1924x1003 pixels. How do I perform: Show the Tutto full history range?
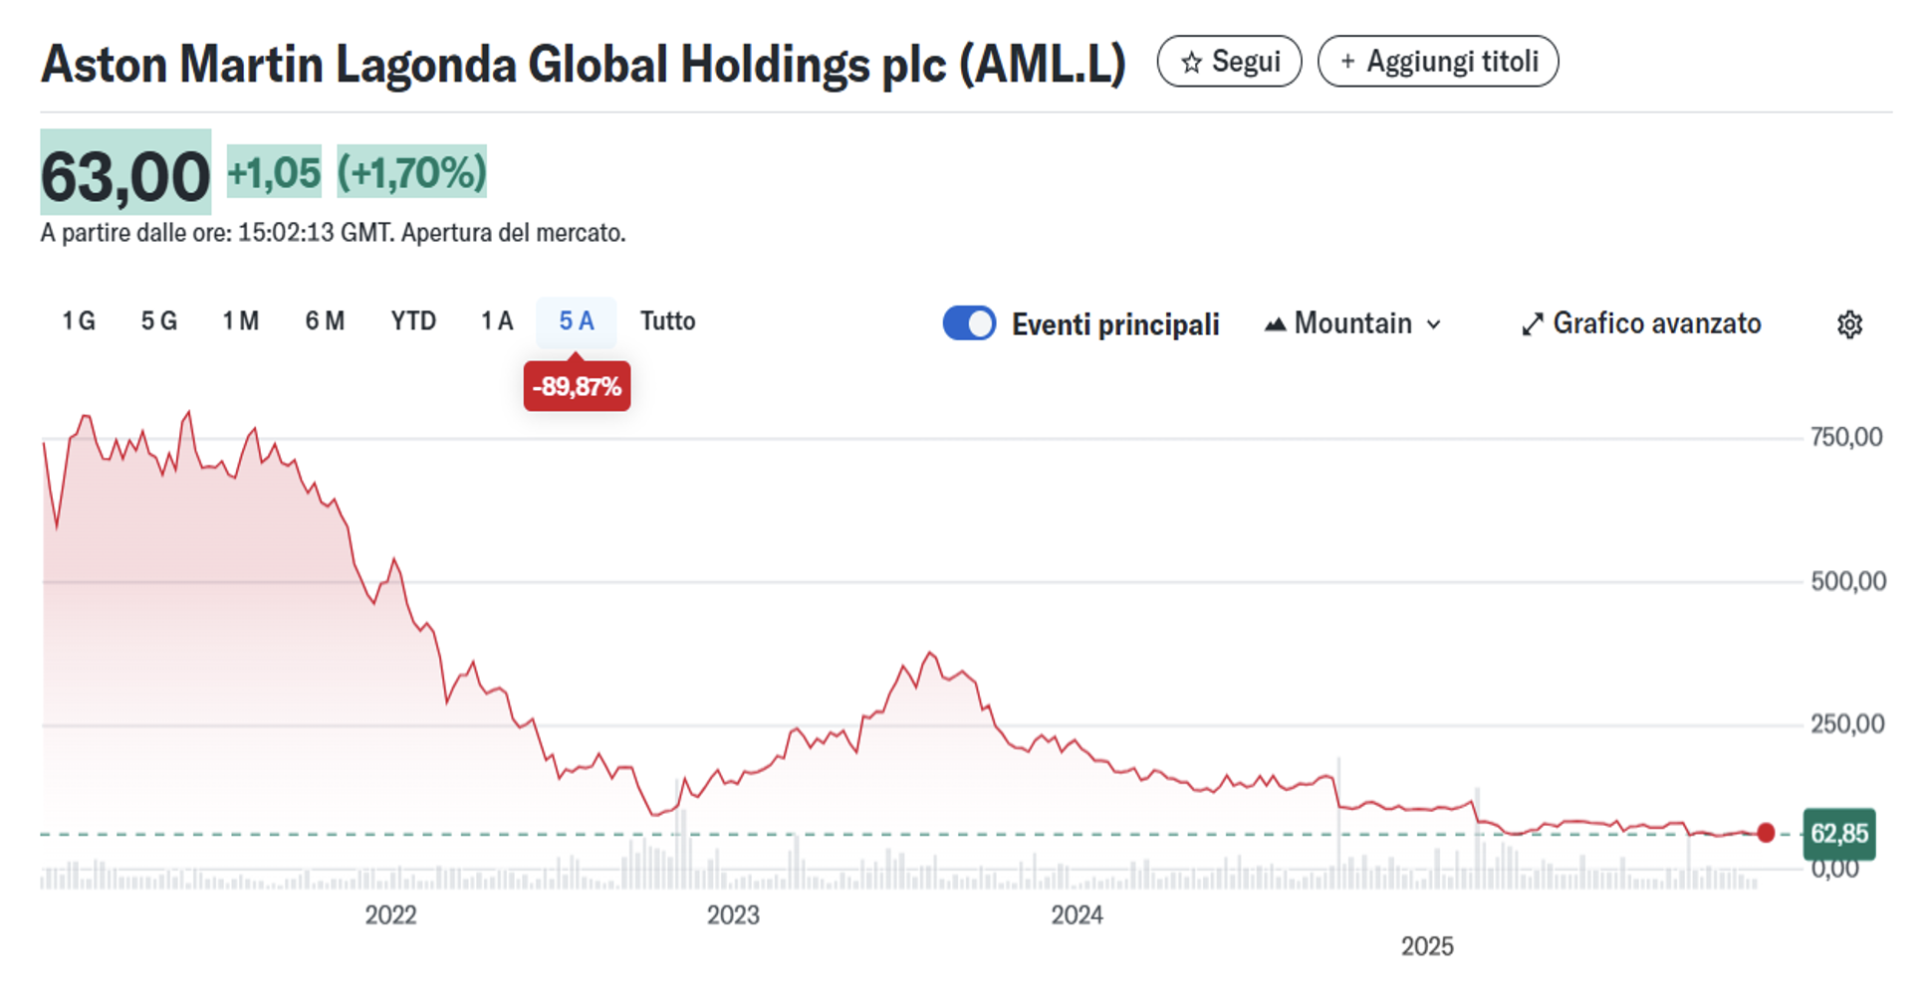coord(667,321)
